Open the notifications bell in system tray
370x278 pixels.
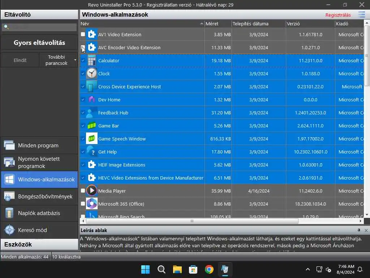click(360, 269)
